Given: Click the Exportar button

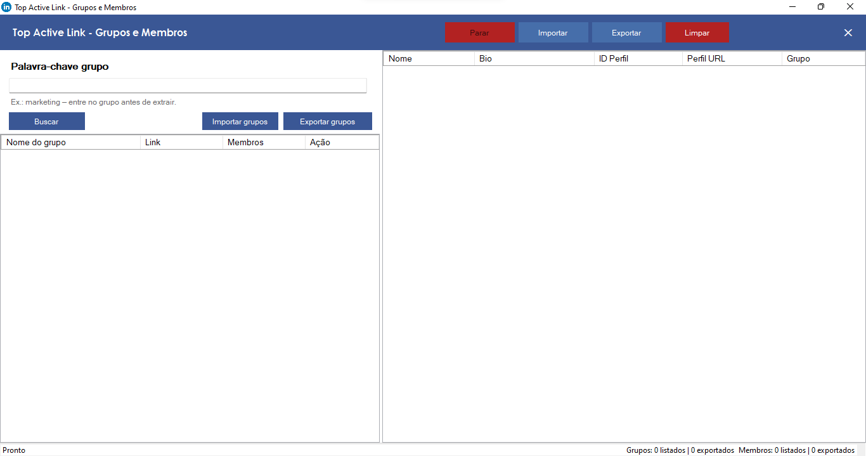Looking at the screenshot, I should [x=626, y=32].
